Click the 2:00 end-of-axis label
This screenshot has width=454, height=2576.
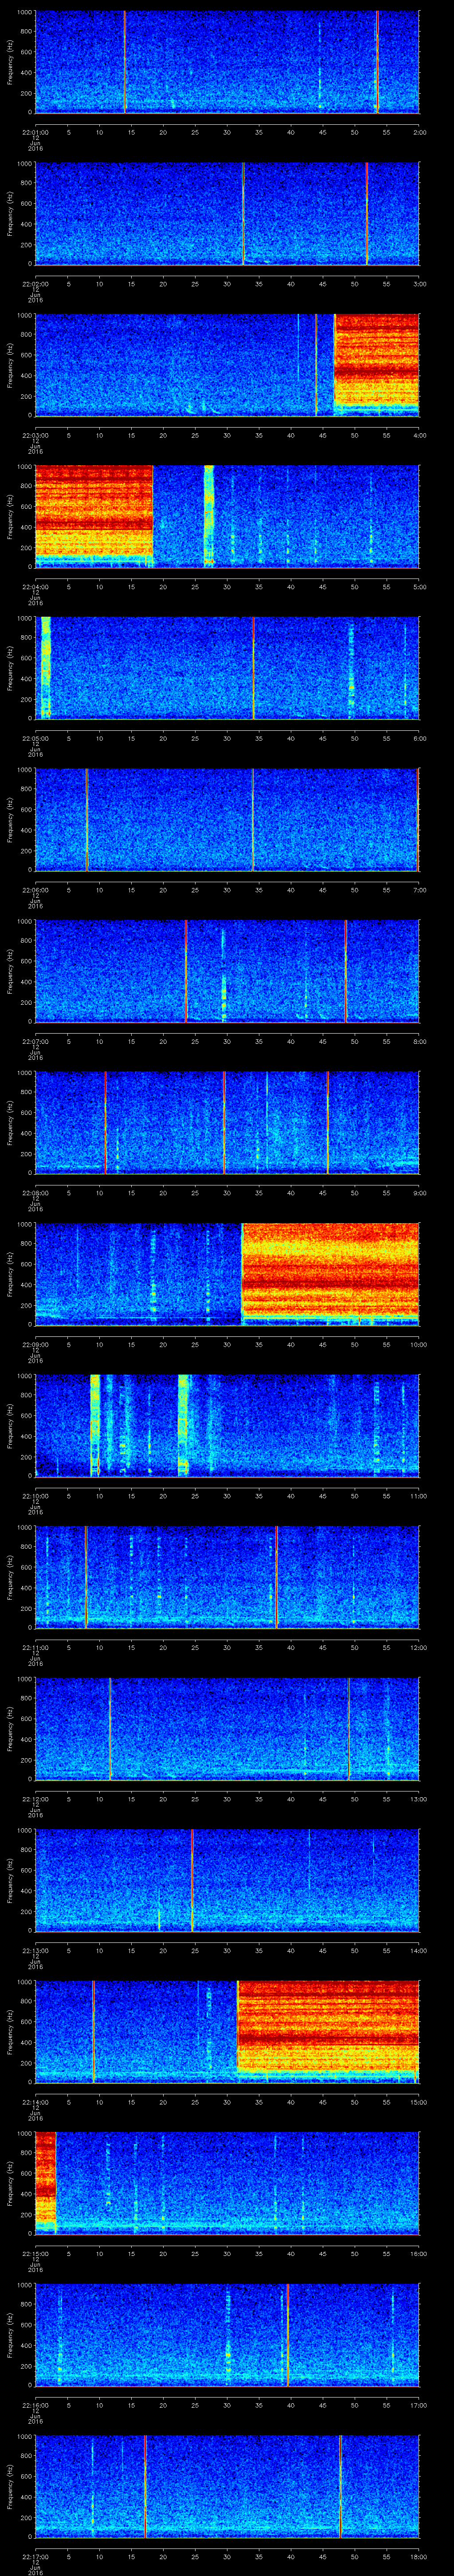pyautogui.click(x=419, y=131)
